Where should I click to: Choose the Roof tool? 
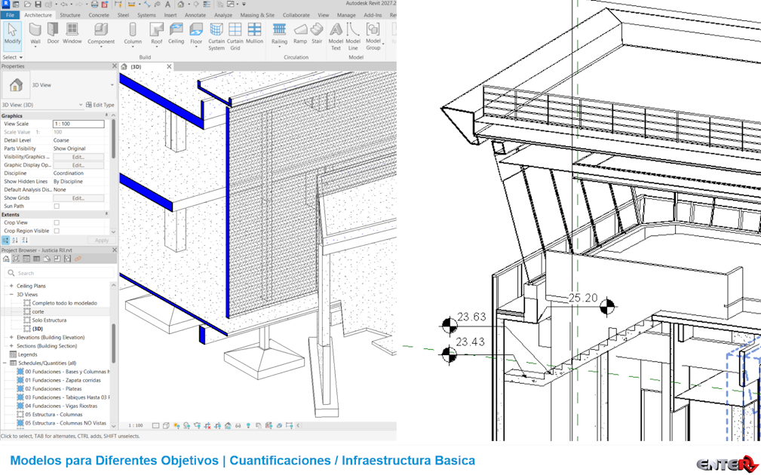point(156,33)
